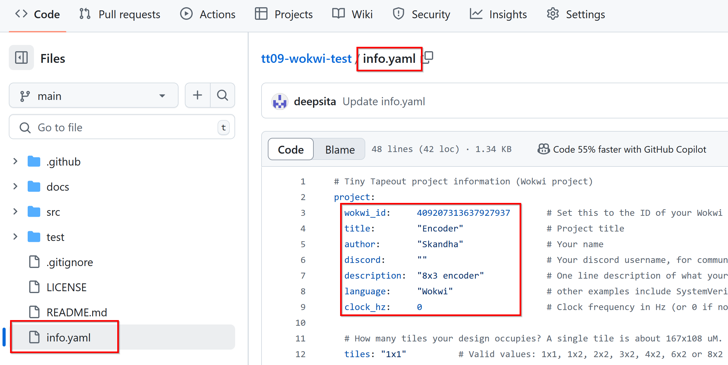This screenshot has height=365, width=728.
Task: Focus the Go to file search field
Action: click(x=122, y=127)
